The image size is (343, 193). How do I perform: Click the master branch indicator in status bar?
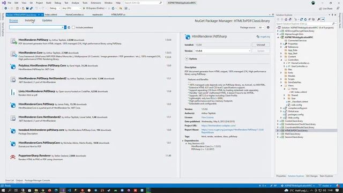coord(325,185)
